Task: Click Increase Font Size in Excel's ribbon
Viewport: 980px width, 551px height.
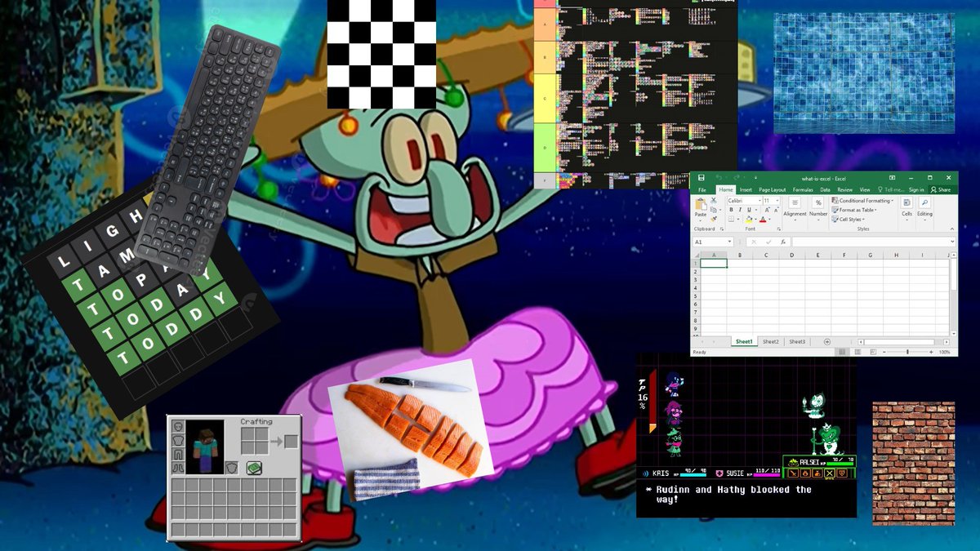Action: [767, 210]
